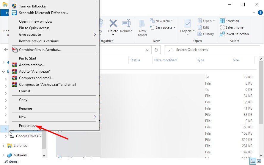Click the file list vertical scrollbar
The width and height of the screenshot is (264, 165).
261,93
